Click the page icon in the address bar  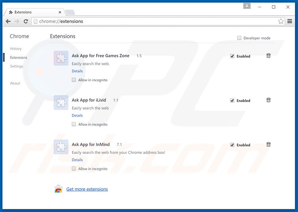[x=35, y=21]
